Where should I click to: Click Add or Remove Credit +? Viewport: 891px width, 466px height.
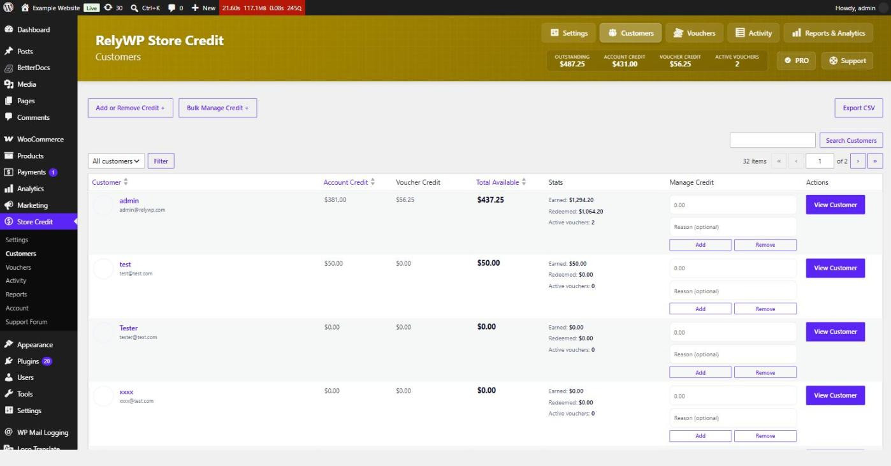pyautogui.click(x=130, y=108)
